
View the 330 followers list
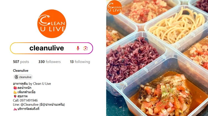pos(49,62)
